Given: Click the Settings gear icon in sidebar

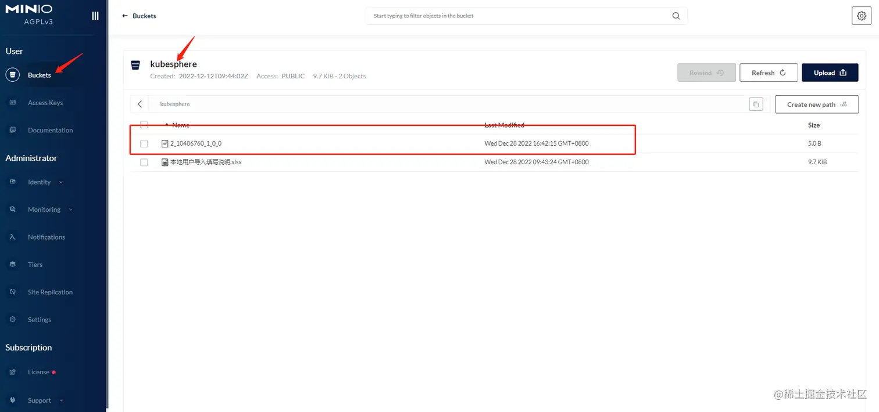Looking at the screenshot, I should 12,320.
